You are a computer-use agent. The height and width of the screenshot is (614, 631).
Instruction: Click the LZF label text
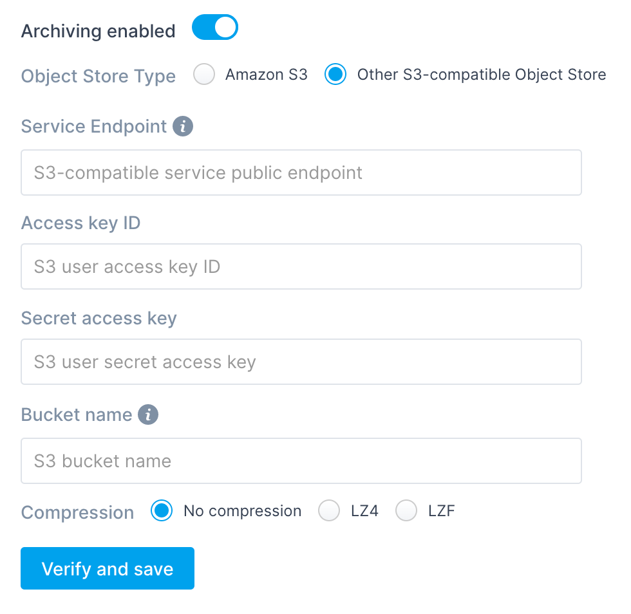(442, 511)
